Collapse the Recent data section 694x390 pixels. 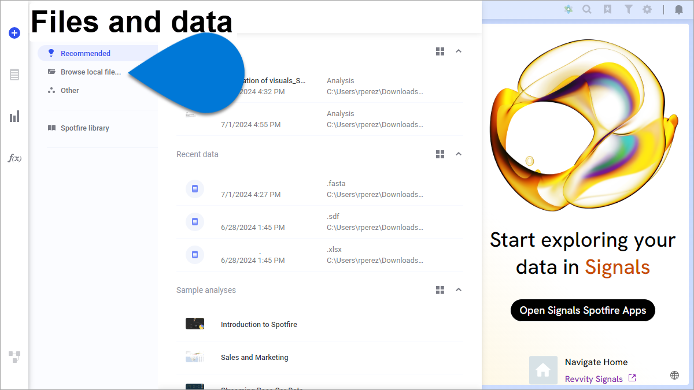pos(459,154)
